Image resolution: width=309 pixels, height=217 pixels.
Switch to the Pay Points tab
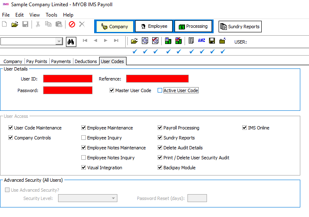36,61
